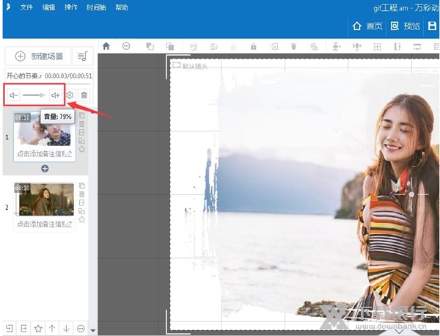Expand the bottom scene toolbar dropdown arrow

pyautogui.click(x=92, y=330)
